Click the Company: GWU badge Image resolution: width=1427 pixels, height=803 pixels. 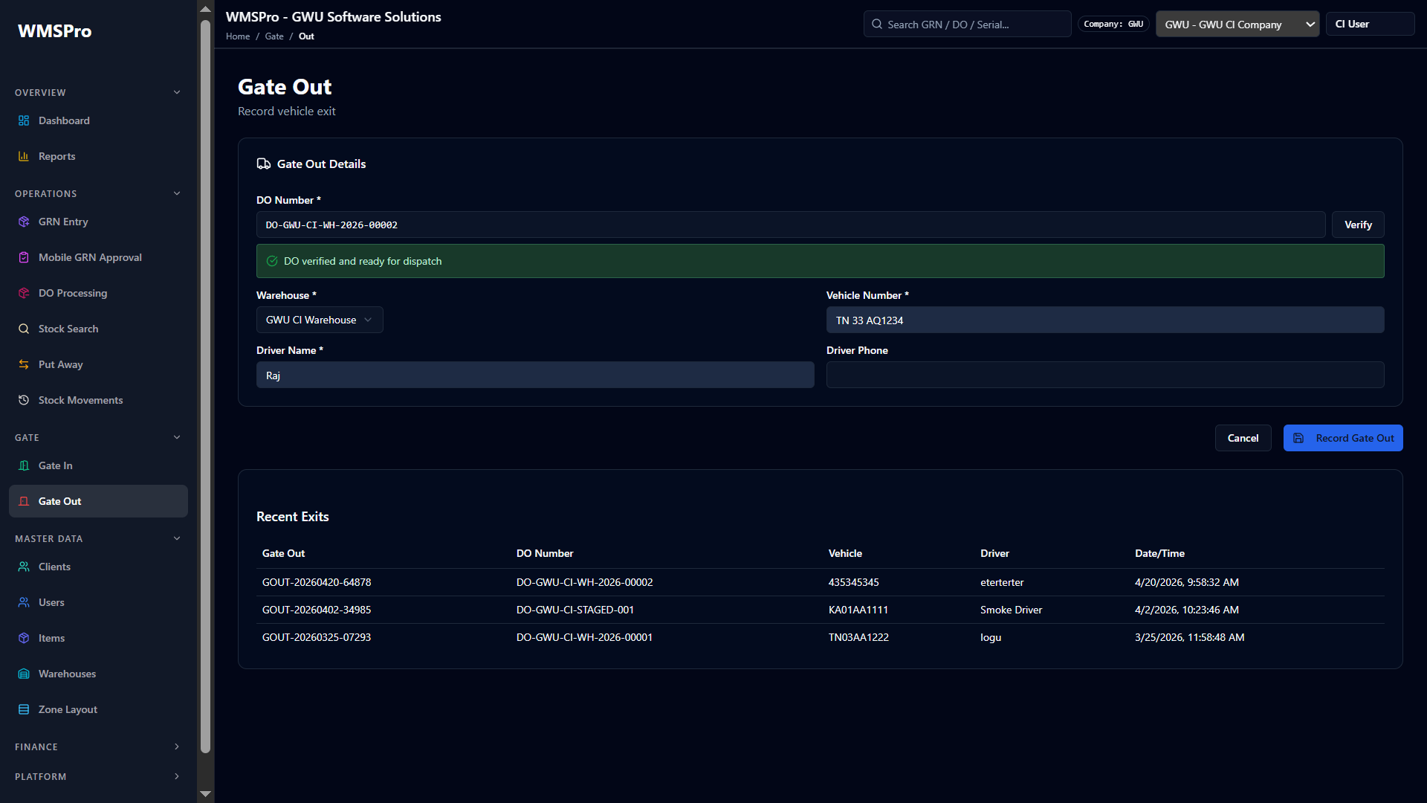tap(1113, 24)
